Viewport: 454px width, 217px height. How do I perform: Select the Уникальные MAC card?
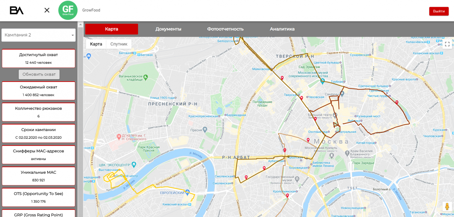pos(39,176)
